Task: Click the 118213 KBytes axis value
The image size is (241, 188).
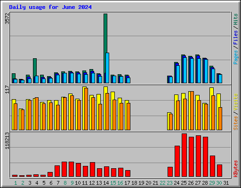Action: [x=7, y=141]
